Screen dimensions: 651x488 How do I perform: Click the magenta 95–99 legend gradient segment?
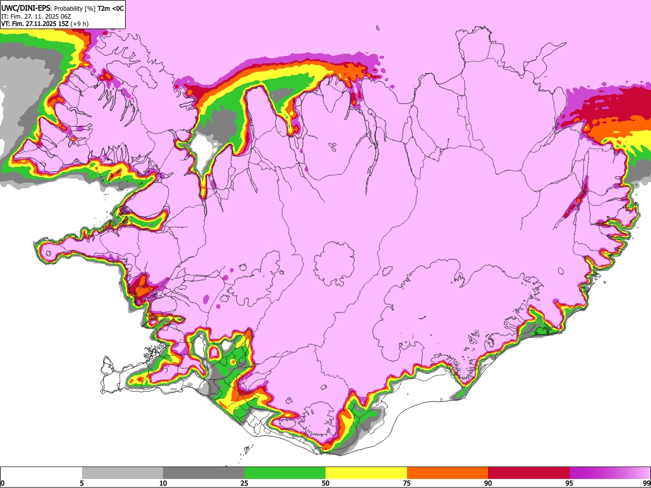(x=610, y=473)
